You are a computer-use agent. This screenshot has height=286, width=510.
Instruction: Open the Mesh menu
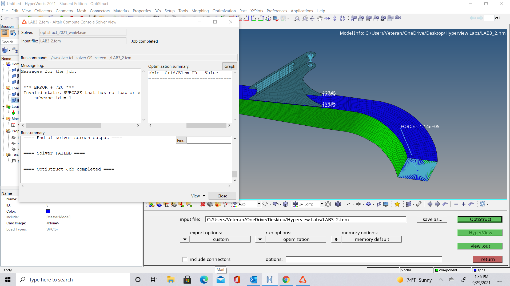81,11
